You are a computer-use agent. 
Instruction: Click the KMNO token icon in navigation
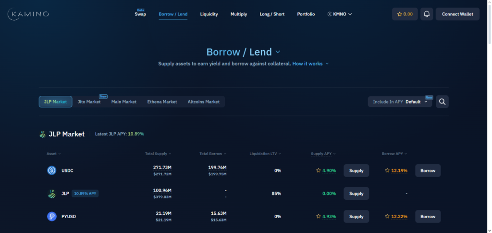pyautogui.click(x=330, y=14)
